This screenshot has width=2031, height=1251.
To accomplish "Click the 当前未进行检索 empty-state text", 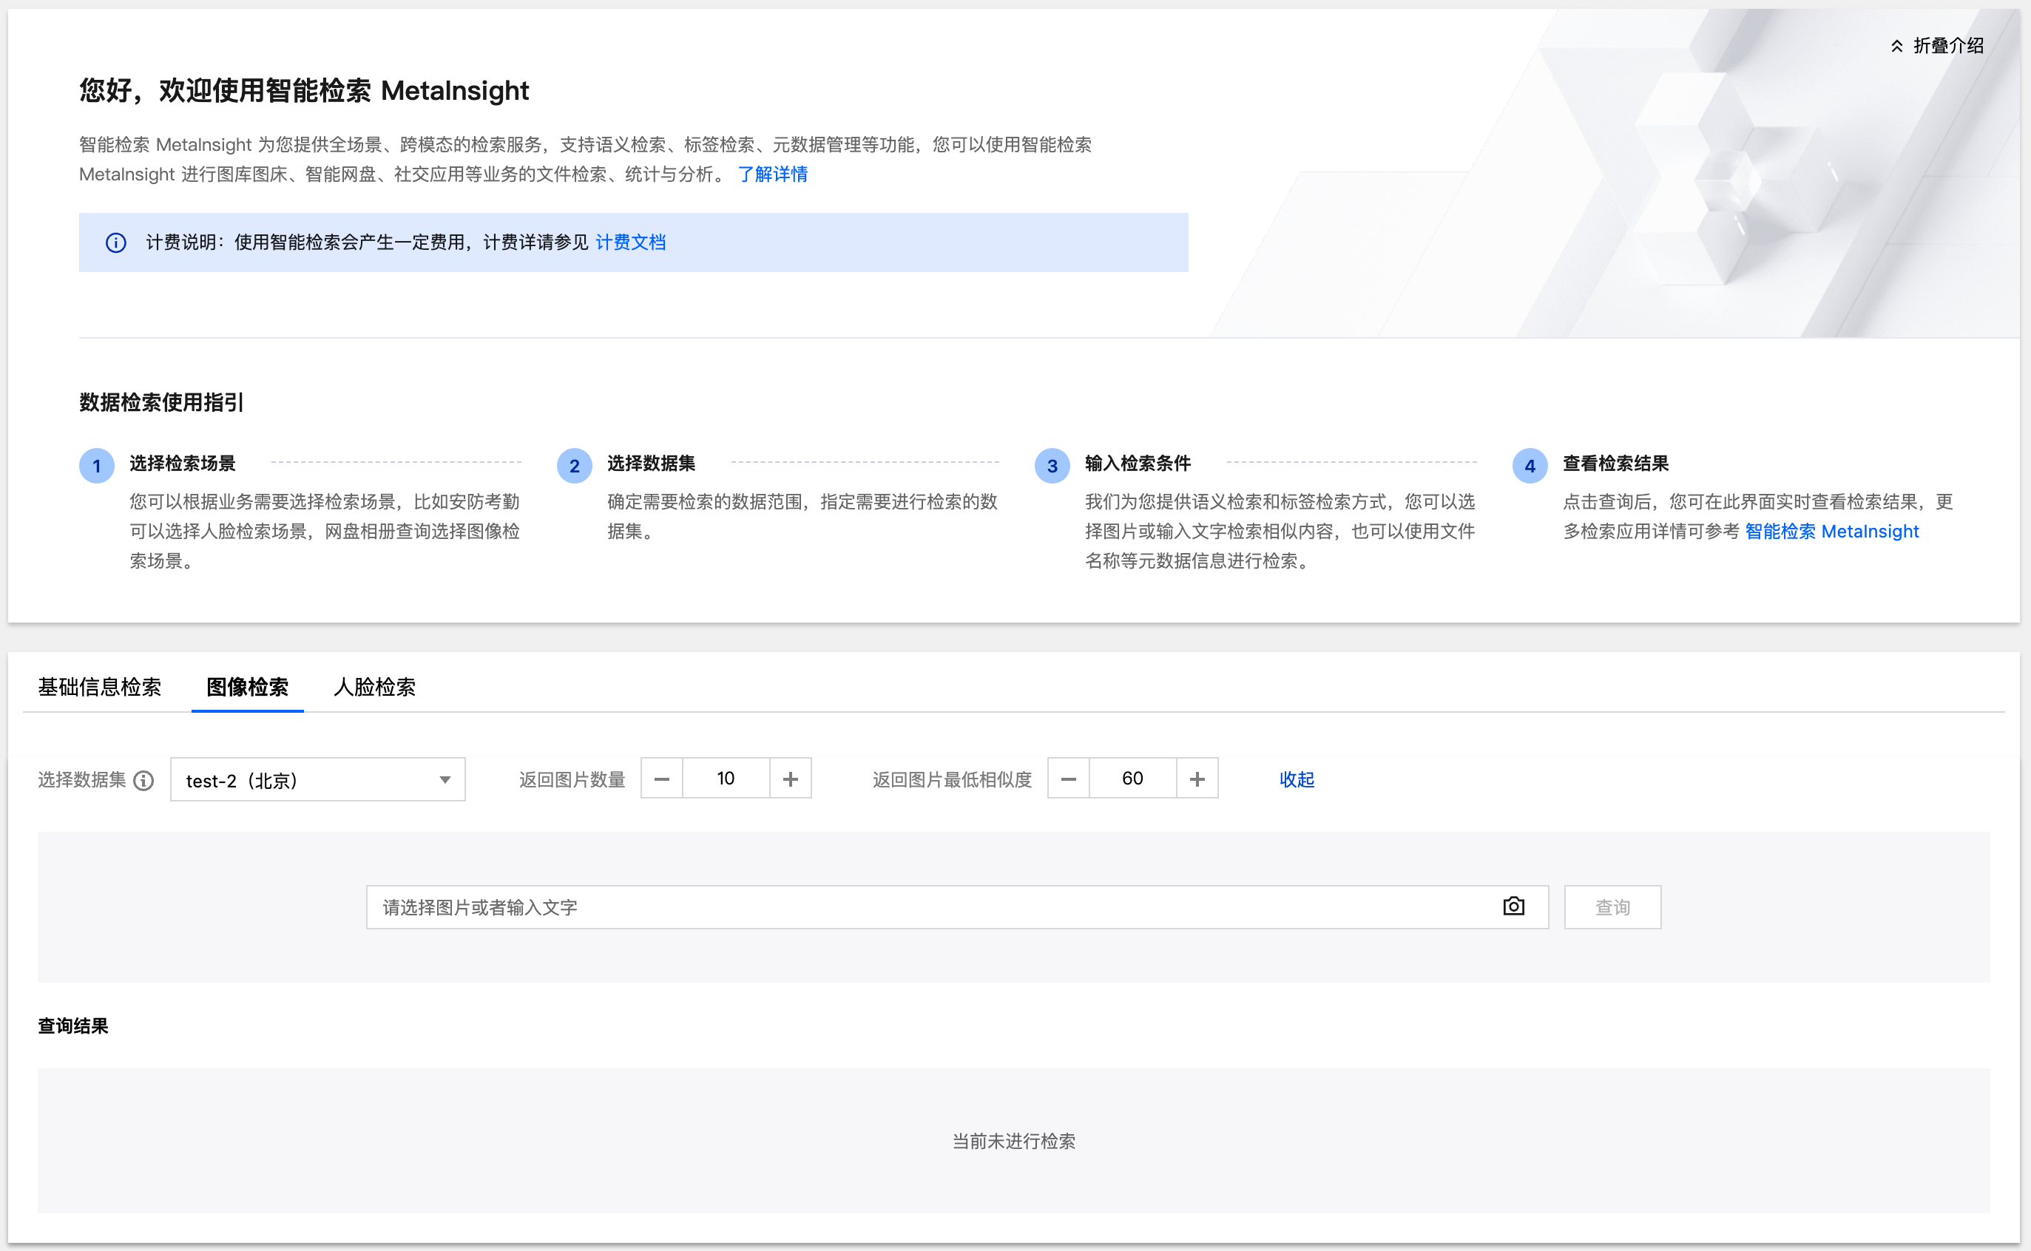I will (1014, 1141).
